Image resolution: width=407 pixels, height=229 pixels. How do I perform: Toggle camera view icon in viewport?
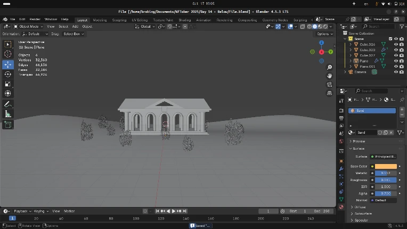pos(329,85)
